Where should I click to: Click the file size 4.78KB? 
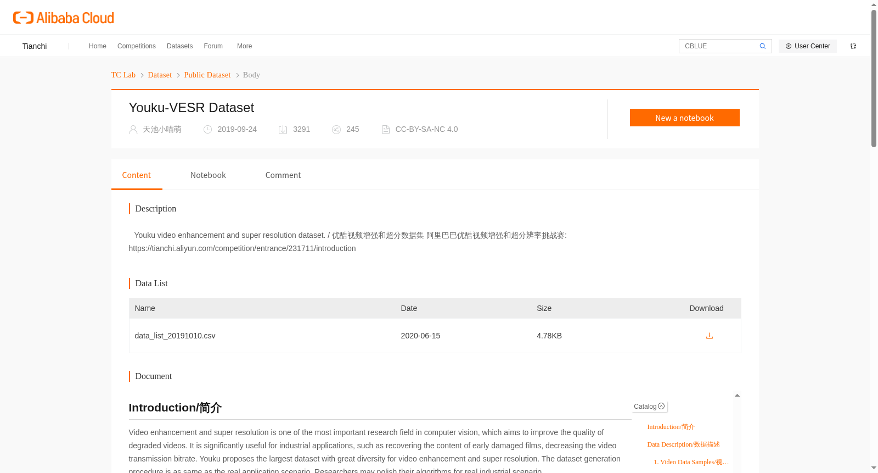(549, 336)
